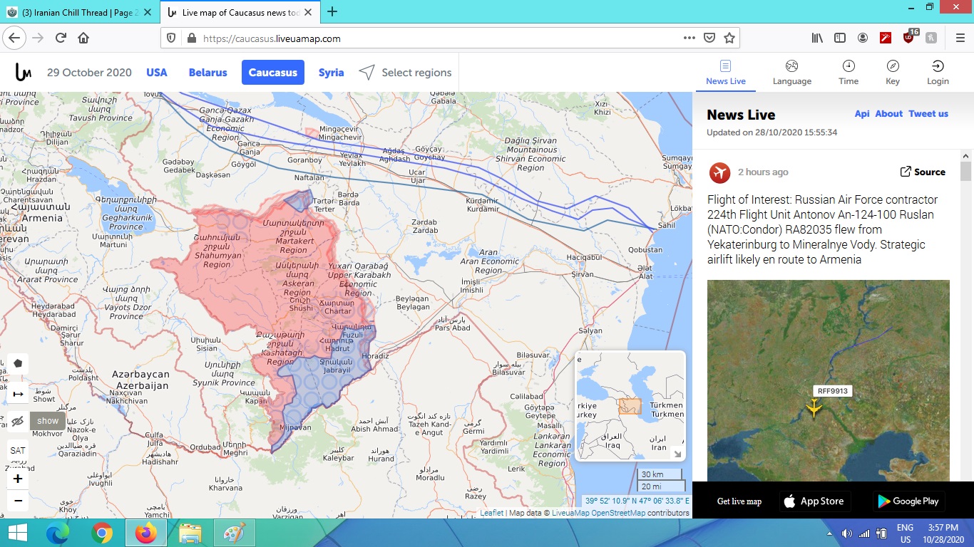Viewport: 974px width, 547px height.
Task: Zoom in the map with plus button
Action: [18, 479]
